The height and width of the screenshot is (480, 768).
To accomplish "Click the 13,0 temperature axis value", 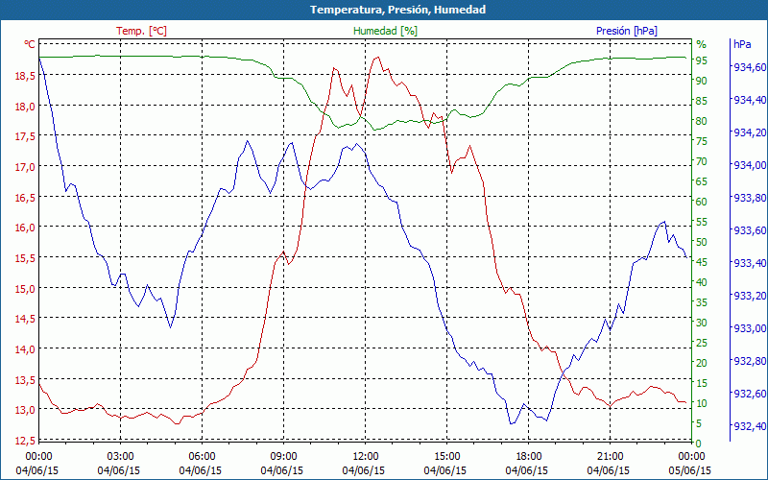I will tap(26, 410).
